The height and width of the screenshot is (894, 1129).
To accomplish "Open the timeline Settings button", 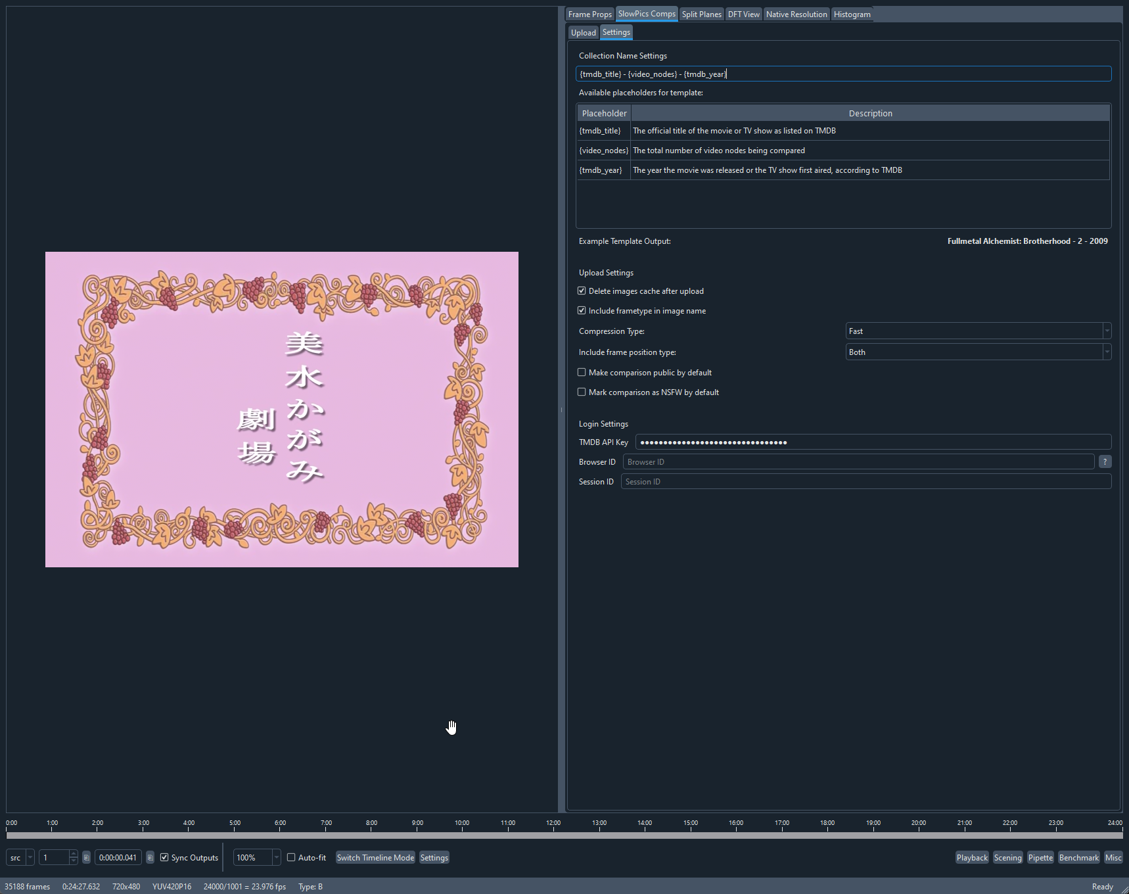I will (434, 857).
